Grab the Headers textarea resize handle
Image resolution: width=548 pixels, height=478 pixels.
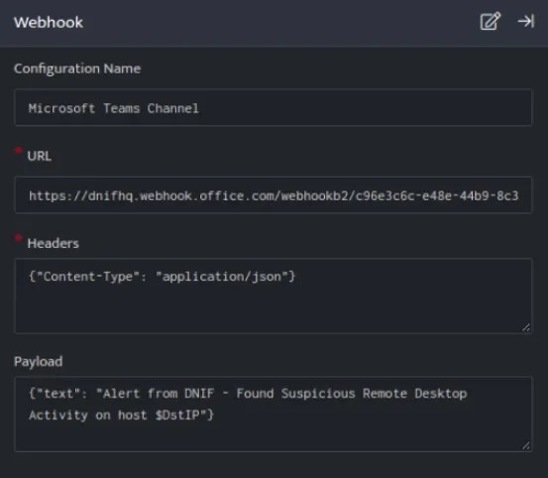tap(526, 327)
